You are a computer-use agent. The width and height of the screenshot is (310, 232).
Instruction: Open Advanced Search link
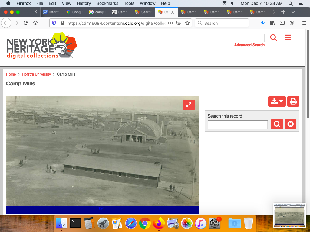pyautogui.click(x=249, y=45)
